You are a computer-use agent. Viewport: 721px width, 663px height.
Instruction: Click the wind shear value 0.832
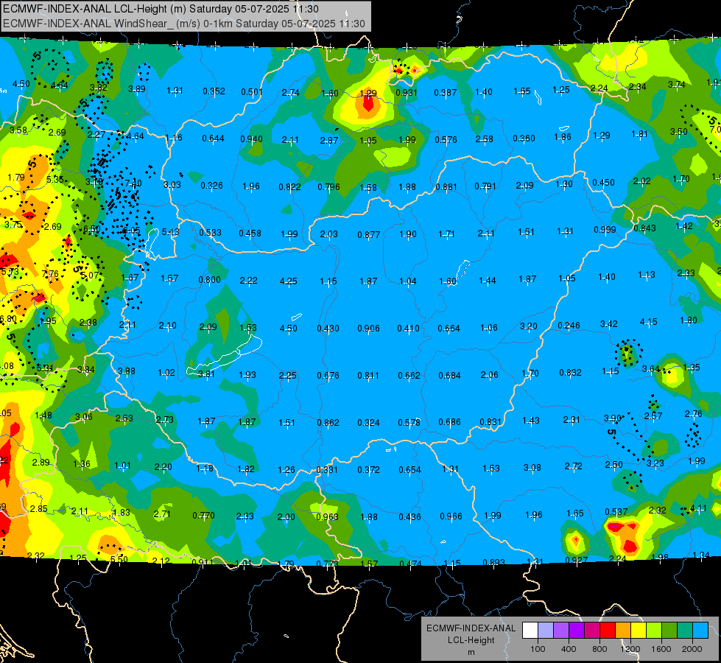pos(570,373)
